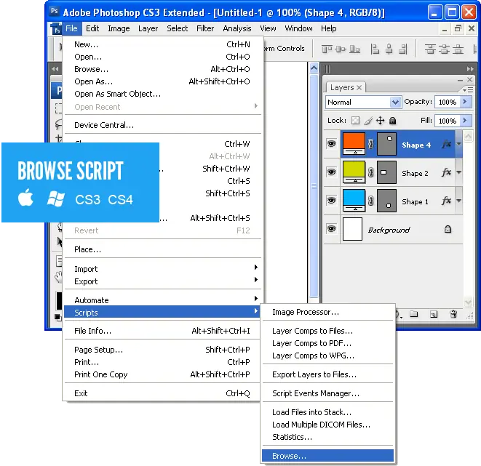Screen dimensions: 481x466
Task: Open the Fill slider arrow
Action: [x=466, y=121]
